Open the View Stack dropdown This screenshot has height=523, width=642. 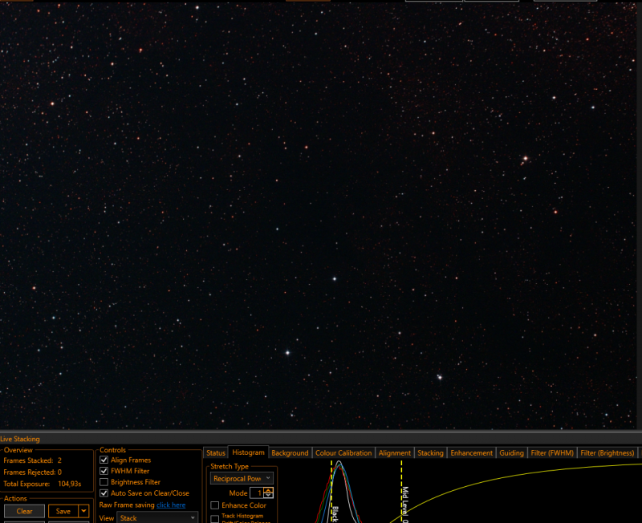[157, 518]
